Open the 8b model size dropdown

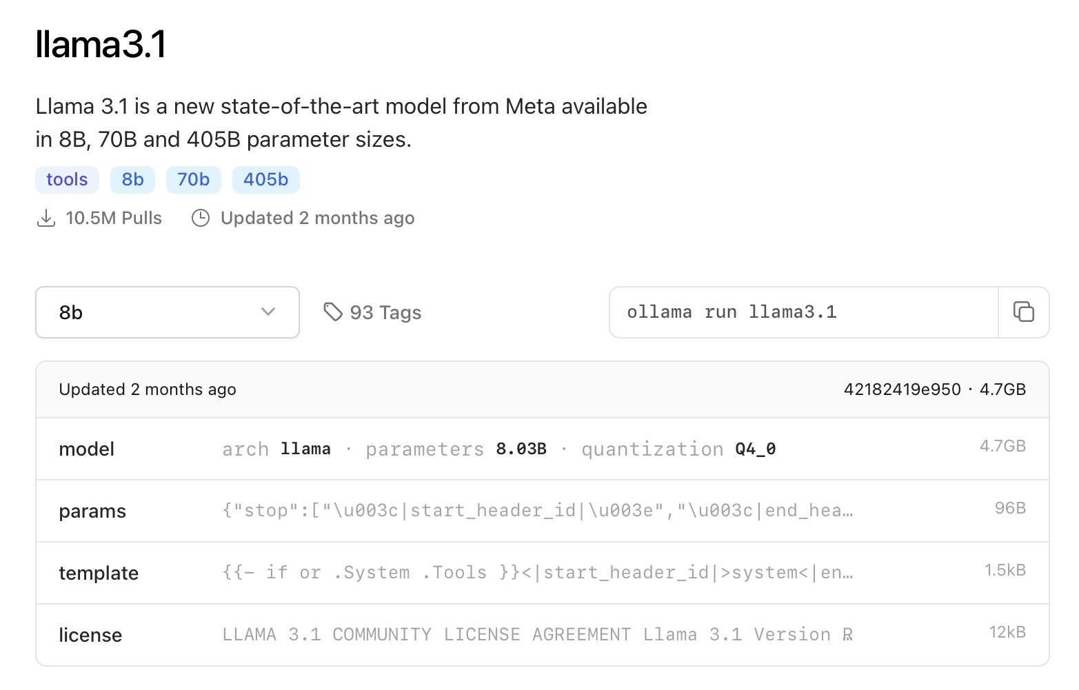[x=168, y=312]
